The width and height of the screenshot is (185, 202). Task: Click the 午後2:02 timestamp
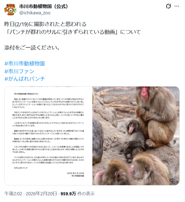click(13, 193)
